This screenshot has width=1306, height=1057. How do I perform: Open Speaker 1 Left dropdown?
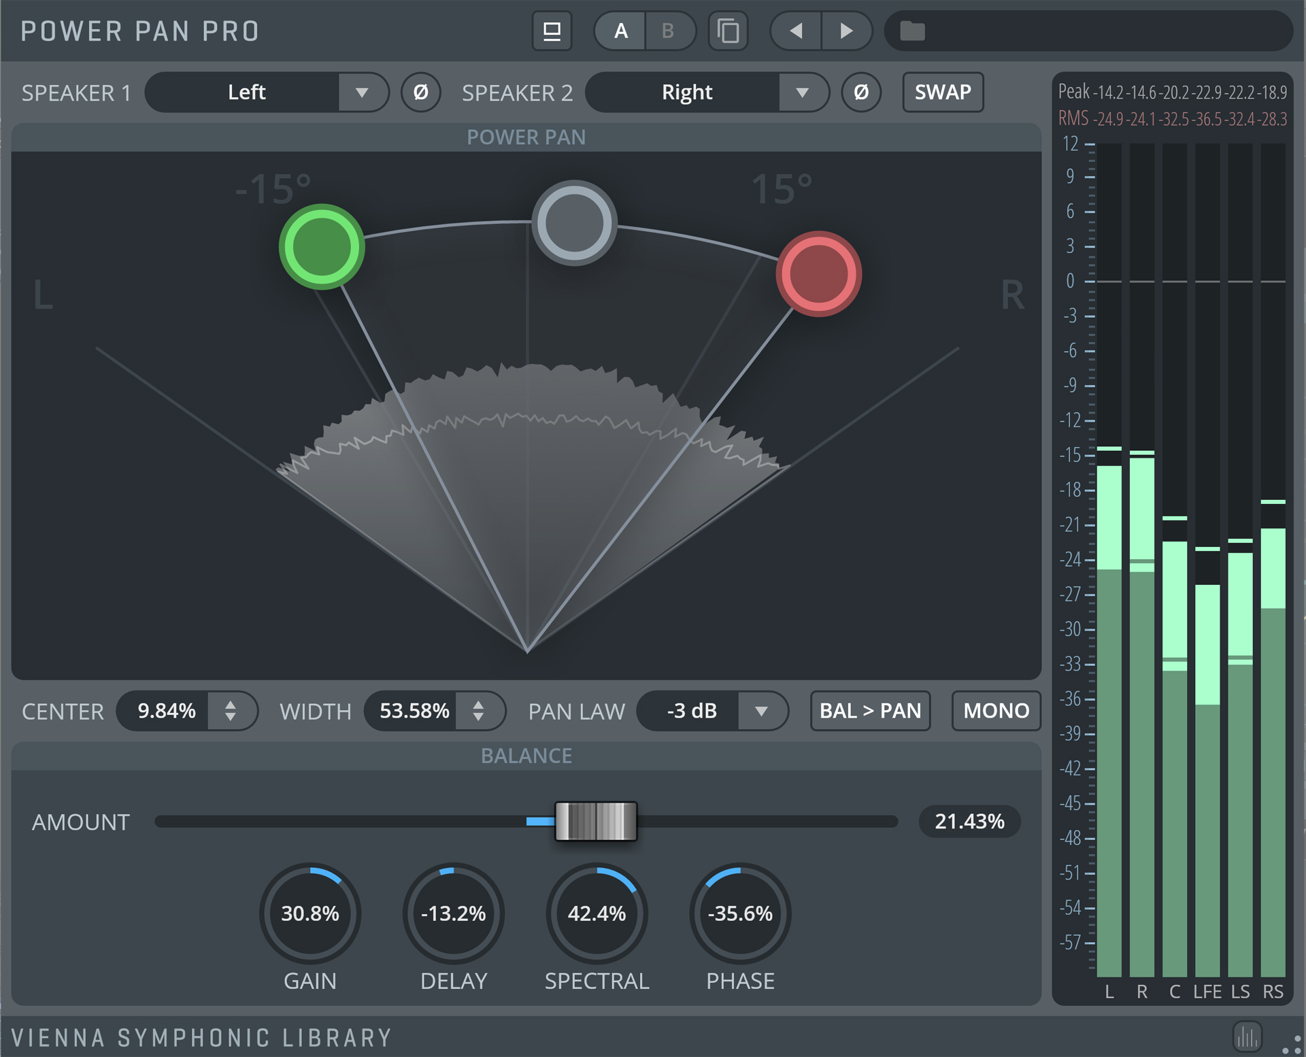pyautogui.click(x=362, y=93)
